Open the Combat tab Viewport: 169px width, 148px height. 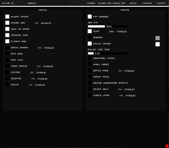click(91, 3)
